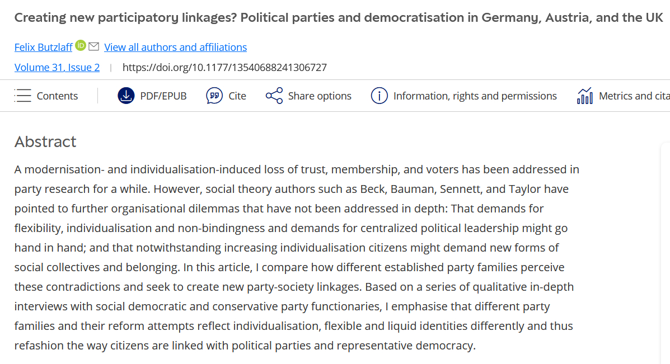Click the Cite quotation-mark icon
Viewport: 670px width, 364px height.
[214, 96]
